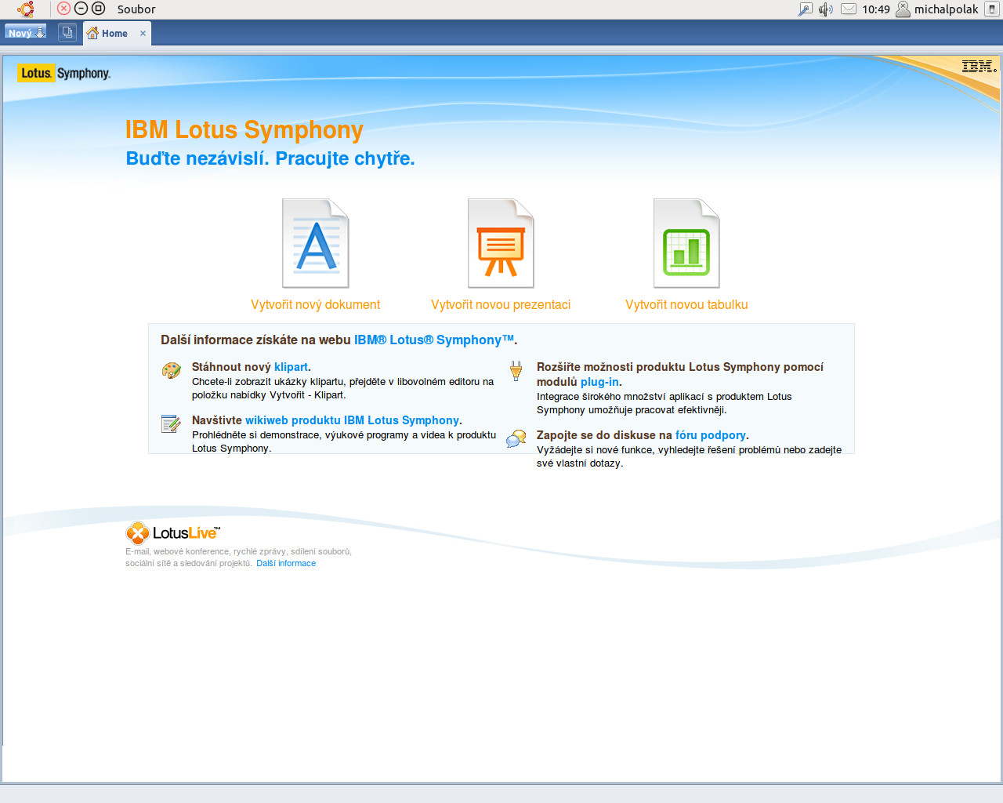The height and width of the screenshot is (803, 1003).
Task: Open the session power indicator icon
Action: point(992,9)
